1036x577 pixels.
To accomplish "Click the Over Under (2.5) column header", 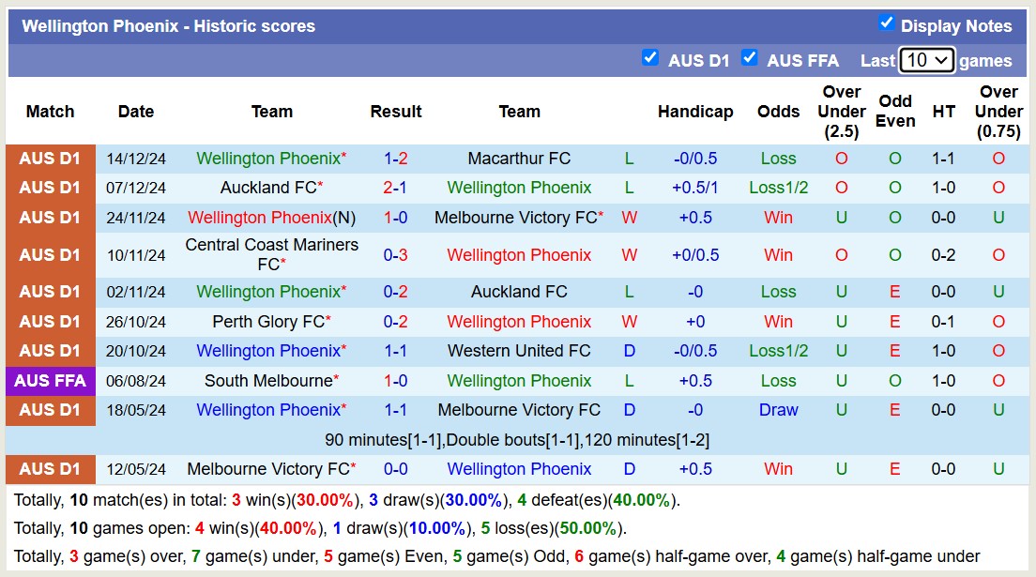I will click(x=841, y=111).
